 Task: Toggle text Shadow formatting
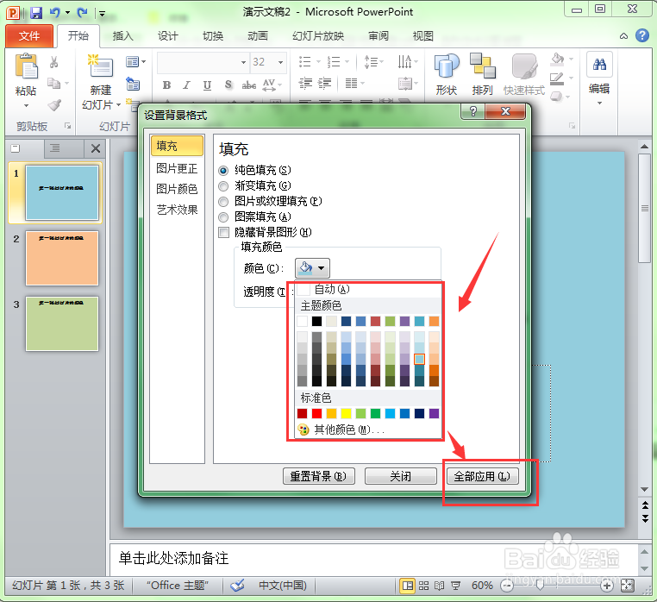point(228,85)
